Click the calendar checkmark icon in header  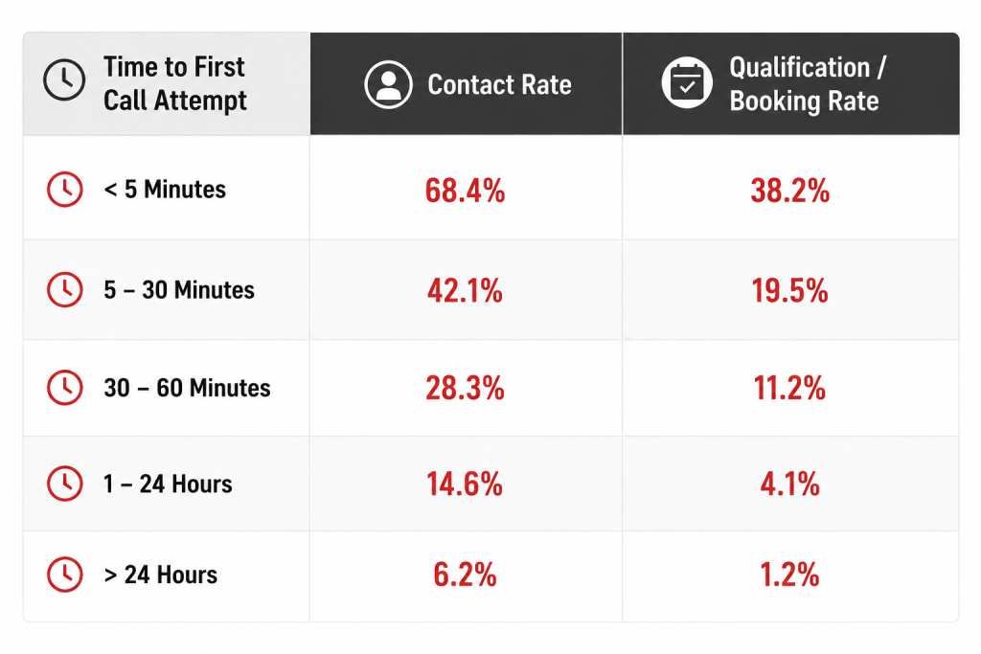coord(687,82)
